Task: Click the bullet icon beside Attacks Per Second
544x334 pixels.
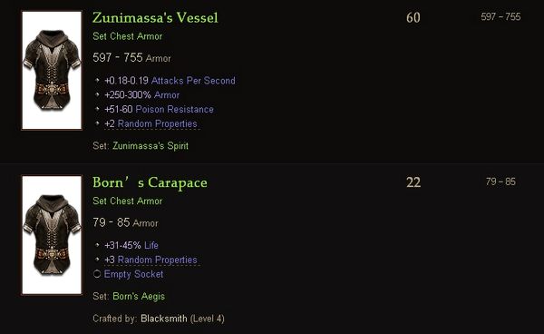Action: coord(97,80)
